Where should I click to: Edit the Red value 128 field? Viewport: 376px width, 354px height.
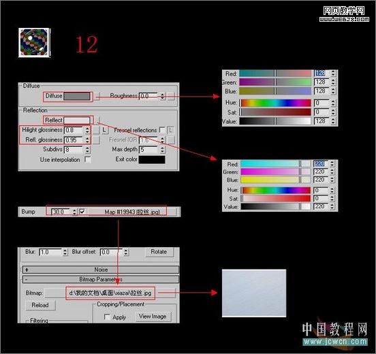(322, 74)
